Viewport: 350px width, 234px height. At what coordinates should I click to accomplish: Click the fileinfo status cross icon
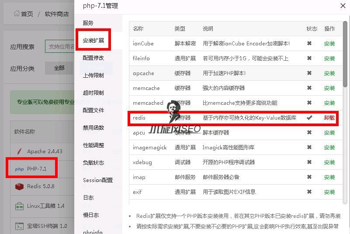pyautogui.click(x=309, y=58)
